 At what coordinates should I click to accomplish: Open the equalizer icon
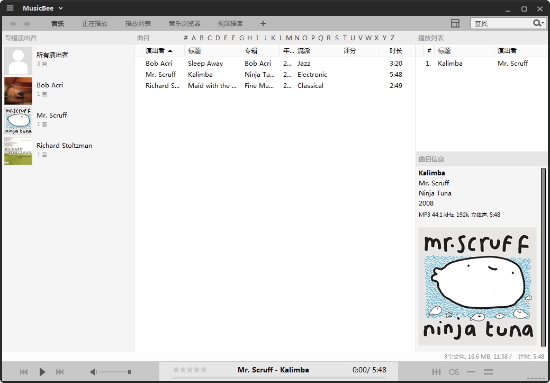[x=437, y=372]
